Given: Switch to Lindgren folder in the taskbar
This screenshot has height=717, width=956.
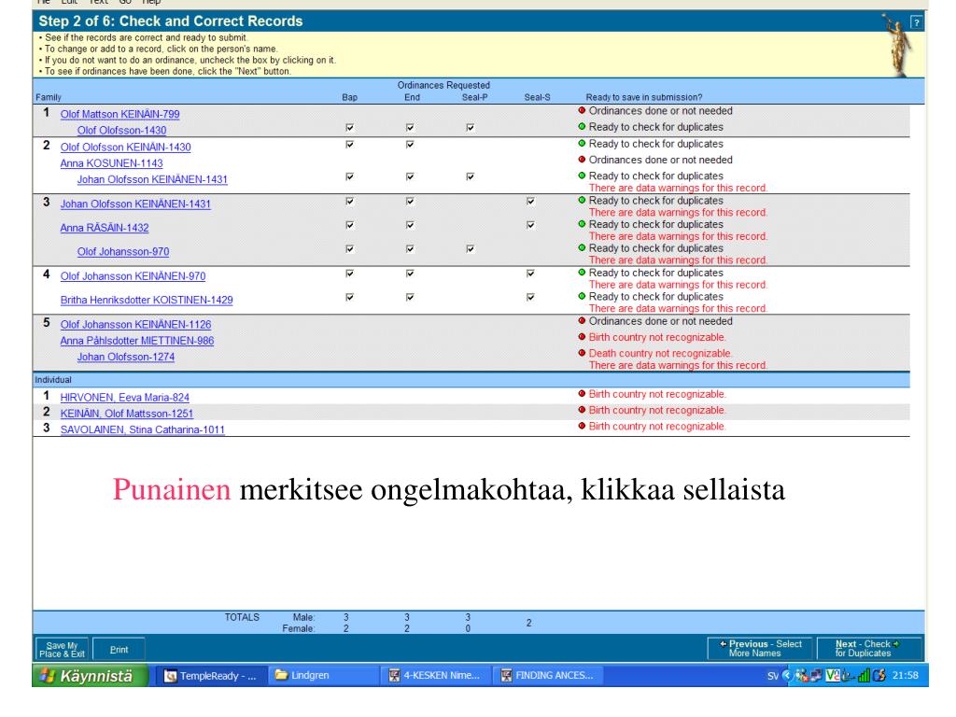Looking at the screenshot, I should [322, 676].
